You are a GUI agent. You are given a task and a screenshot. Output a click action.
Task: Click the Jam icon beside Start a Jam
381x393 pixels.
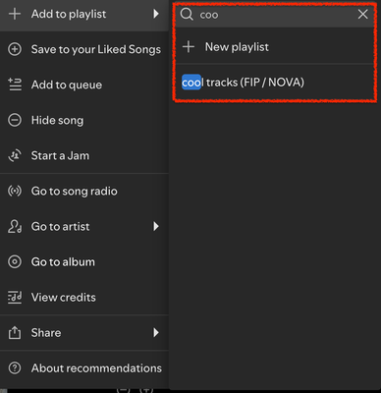(15, 155)
